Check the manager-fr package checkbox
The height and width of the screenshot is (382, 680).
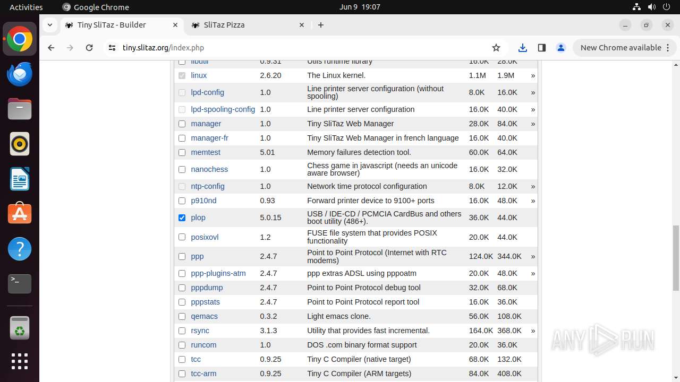tap(182, 138)
